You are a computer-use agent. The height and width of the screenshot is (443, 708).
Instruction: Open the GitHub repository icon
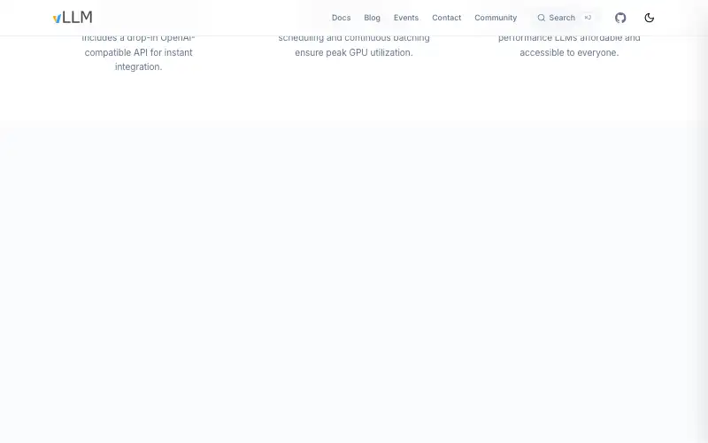pos(620,18)
